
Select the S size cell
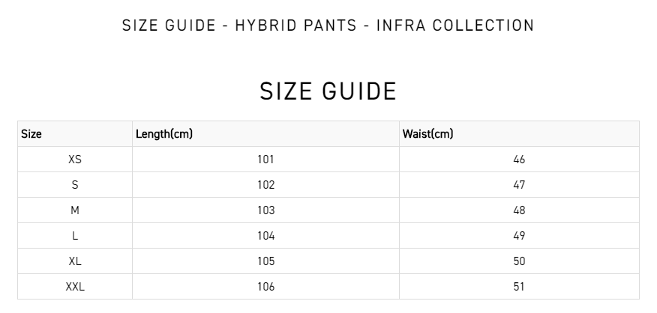point(74,185)
